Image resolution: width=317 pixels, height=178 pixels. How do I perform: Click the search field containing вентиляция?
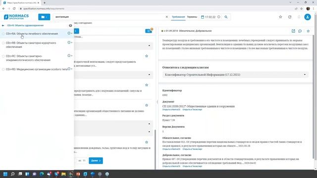[x=109, y=17]
